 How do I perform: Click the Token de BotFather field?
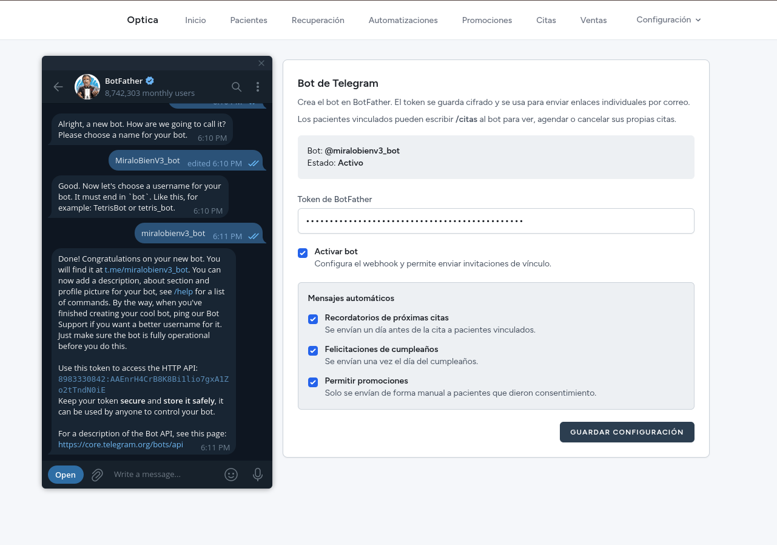pyautogui.click(x=496, y=221)
